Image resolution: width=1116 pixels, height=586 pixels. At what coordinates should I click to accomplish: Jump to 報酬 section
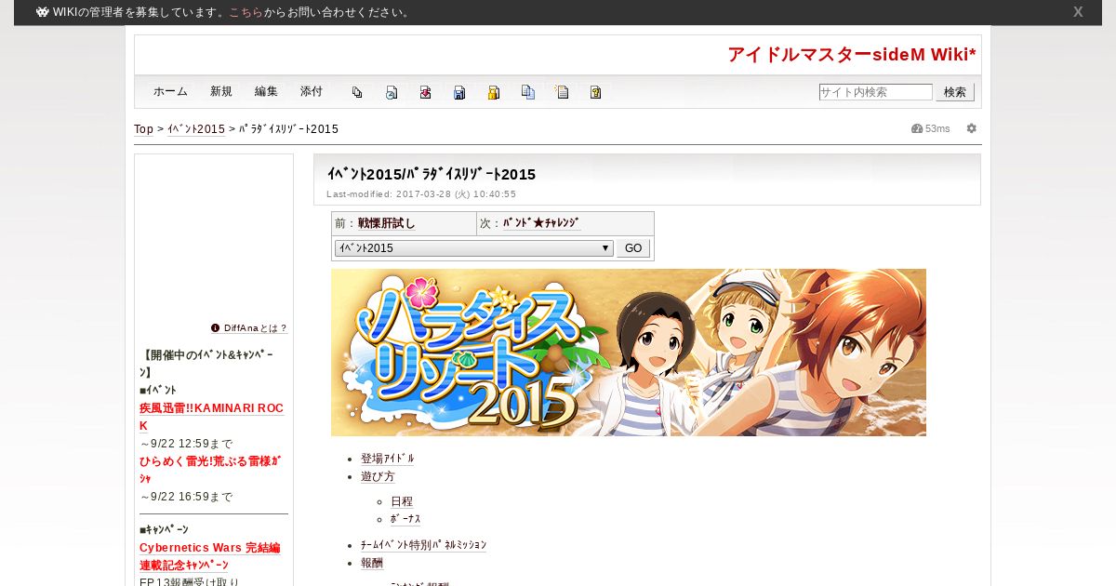[x=372, y=563]
